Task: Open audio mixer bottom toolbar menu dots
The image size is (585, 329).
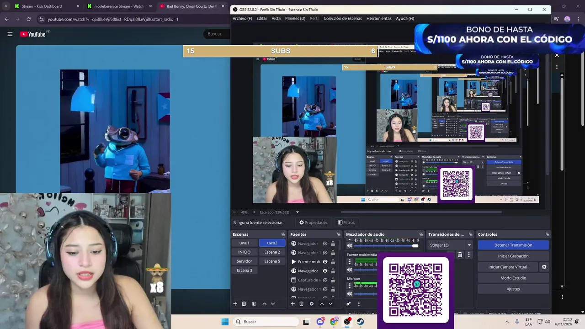Action: click(359, 304)
